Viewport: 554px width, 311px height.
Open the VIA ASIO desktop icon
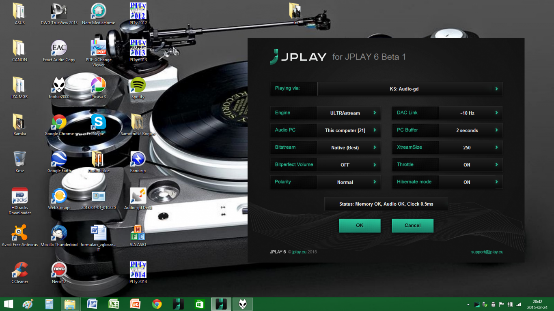[x=138, y=235]
